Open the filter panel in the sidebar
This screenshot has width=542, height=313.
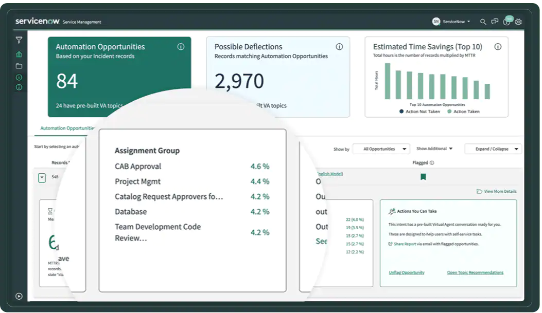pyautogui.click(x=19, y=40)
